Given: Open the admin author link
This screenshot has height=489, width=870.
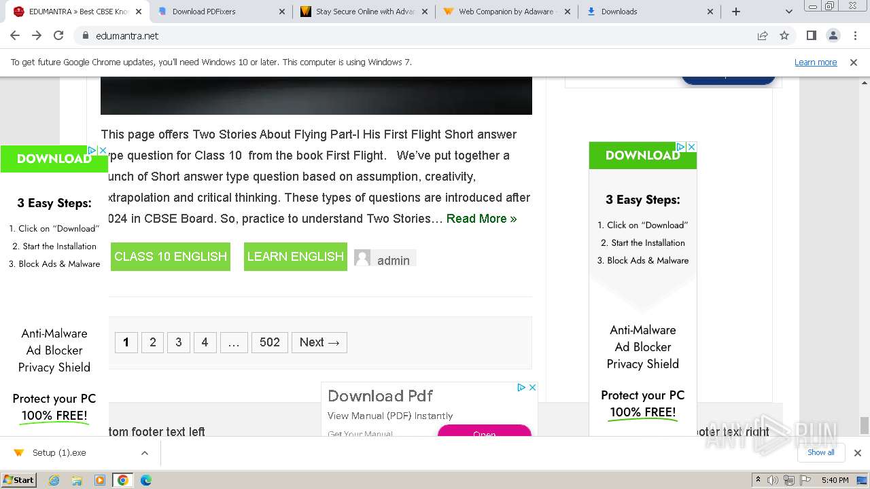Looking at the screenshot, I should point(394,261).
